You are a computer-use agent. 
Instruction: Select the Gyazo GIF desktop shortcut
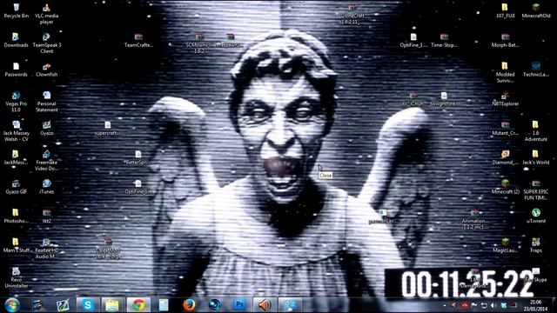(x=16, y=186)
